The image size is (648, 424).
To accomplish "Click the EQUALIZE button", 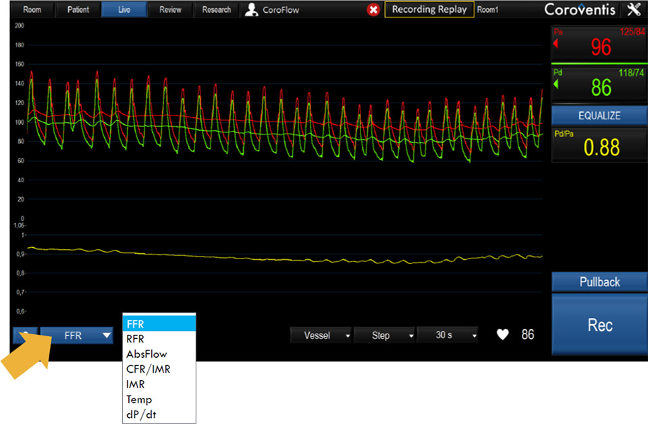I will [x=599, y=115].
